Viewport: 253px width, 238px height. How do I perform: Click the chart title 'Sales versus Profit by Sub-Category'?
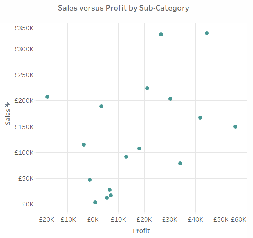123,8
